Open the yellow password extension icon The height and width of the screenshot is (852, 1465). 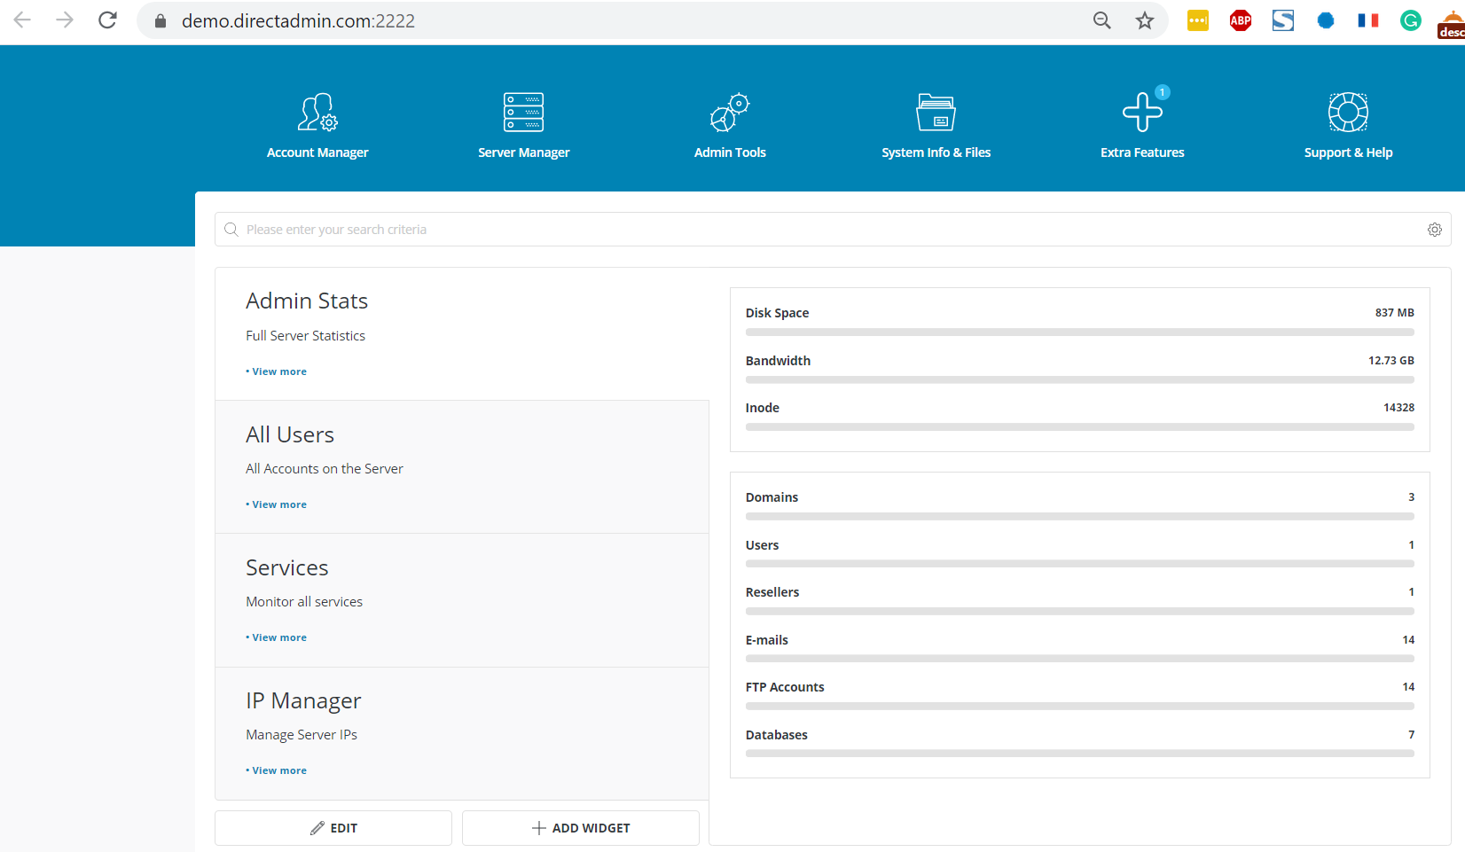[x=1198, y=20]
